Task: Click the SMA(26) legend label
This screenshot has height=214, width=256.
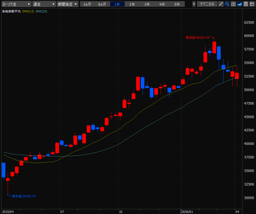Action: point(41,11)
